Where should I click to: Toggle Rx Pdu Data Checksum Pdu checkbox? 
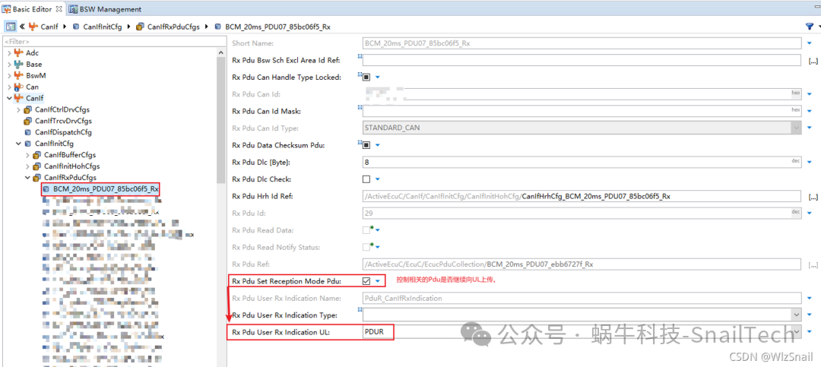pos(366,144)
